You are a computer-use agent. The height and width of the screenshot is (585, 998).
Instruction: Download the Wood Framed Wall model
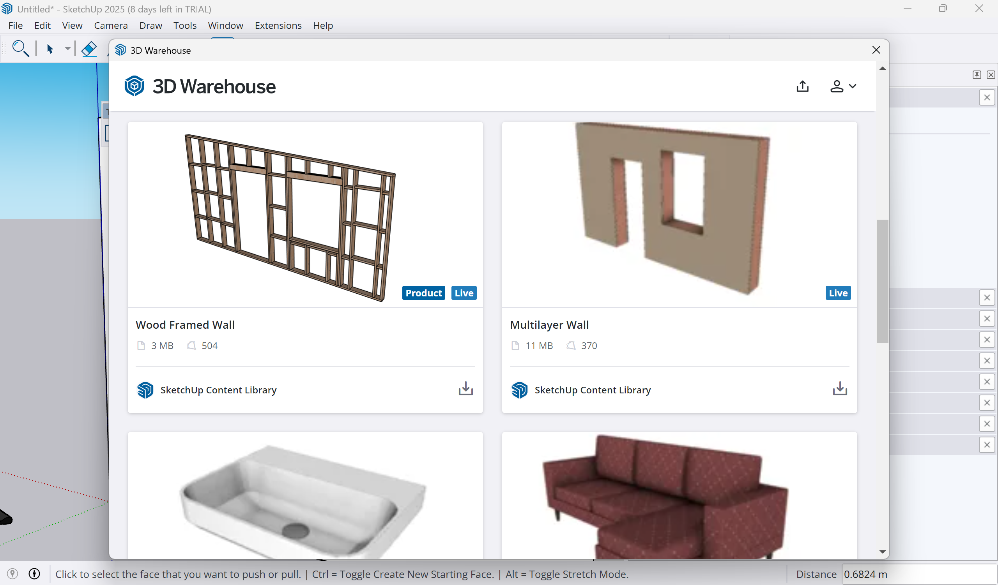click(x=466, y=389)
